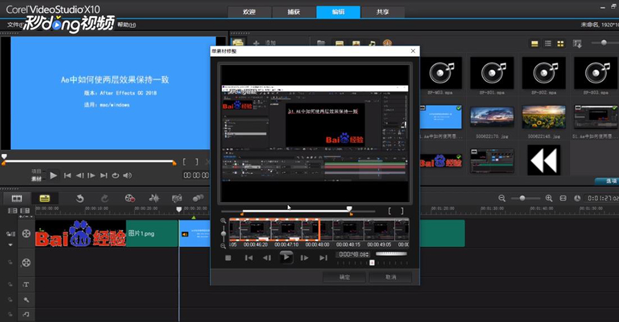Click the music track icon
Image resolution: width=619 pixels, height=322 pixels.
tap(26, 315)
